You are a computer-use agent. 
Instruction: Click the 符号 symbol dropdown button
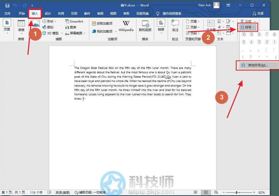tap(247, 27)
